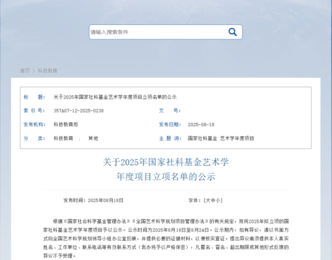Open 科技教育 breadcrumb link
Image resolution: width=332 pixels, height=260 pixels.
click(47, 71)
